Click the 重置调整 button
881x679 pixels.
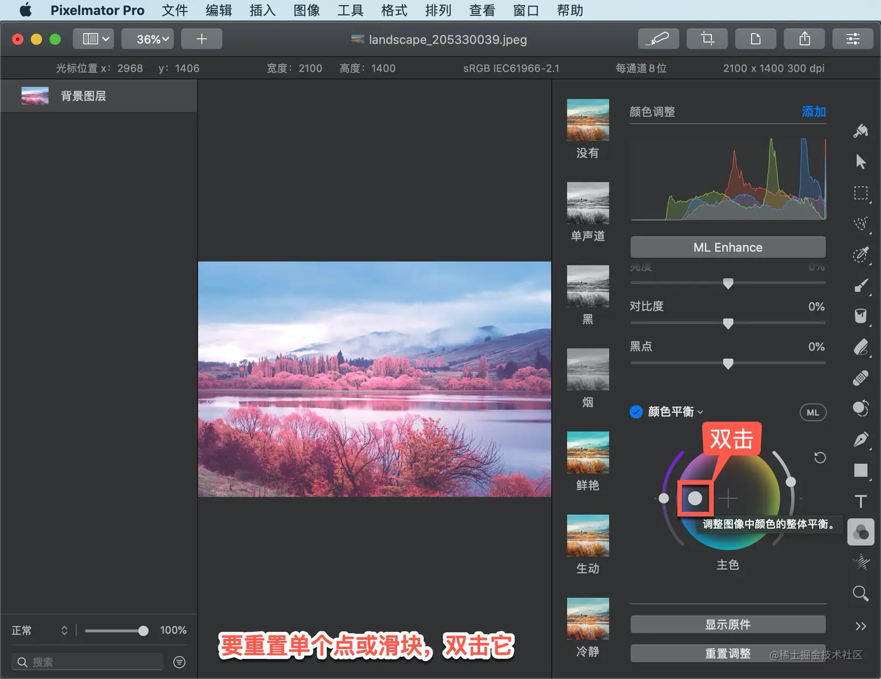728,653
